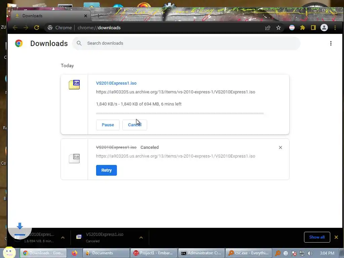The height and width of the screenshot is (258, 344).
Task: Select the Downloads Google Chrome taskbar button
Action: point(43,253)
